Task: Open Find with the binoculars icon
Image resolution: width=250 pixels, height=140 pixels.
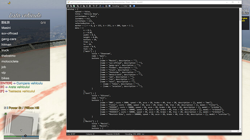Action: pos(106,6)
